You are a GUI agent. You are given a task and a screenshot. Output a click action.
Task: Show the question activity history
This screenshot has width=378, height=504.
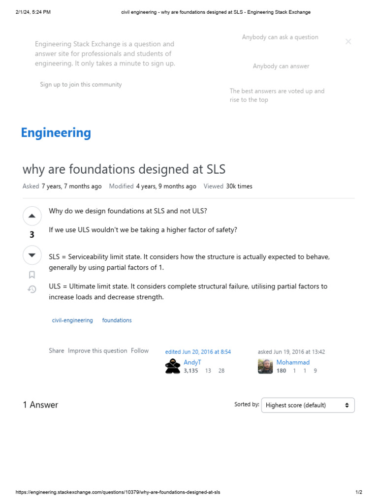coord(32,289)
